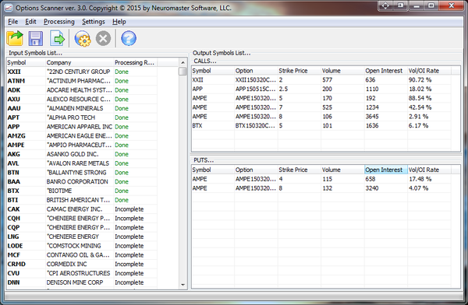Select the AXU input symbol row
468x305 pixels.
point(82,99)
